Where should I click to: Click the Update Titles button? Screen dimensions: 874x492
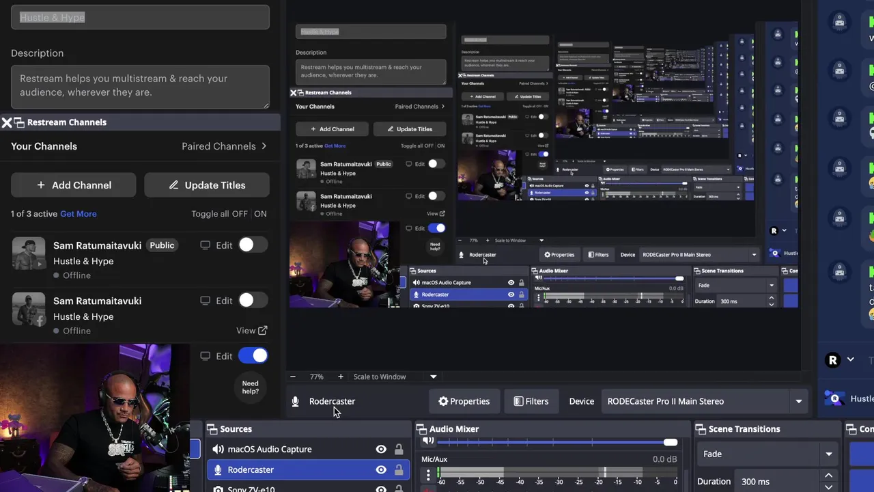(207, 185)
